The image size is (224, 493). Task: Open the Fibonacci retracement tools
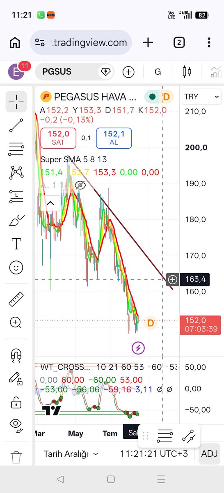[16, 149]
